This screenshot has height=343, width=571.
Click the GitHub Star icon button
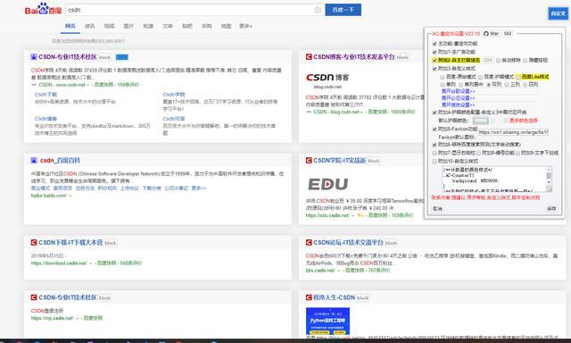point(492,34)
